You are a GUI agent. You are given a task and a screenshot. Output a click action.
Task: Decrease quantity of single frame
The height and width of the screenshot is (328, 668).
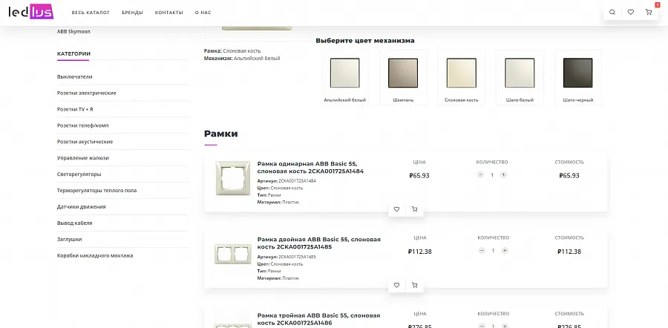click(x=480, y=174)
